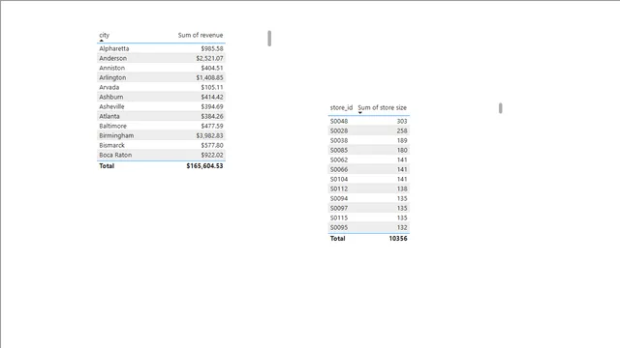This screenshot has width=620, height=348.
Task: Select the Arvada city cell
Action: [x=109, y=87]
